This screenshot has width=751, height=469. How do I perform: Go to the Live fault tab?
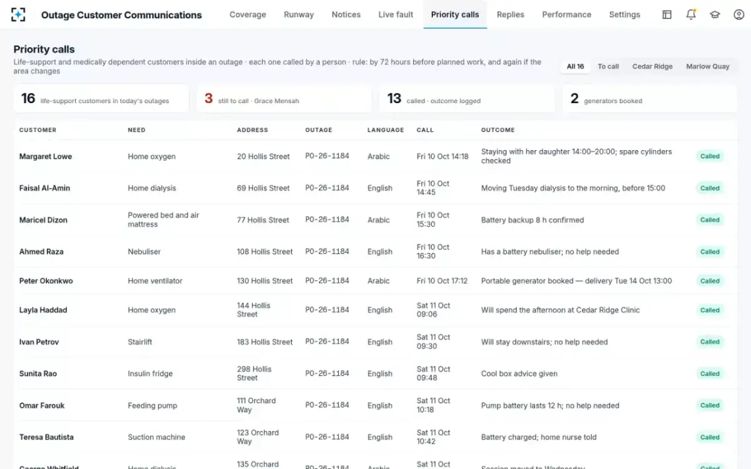(x=396, y=14)
